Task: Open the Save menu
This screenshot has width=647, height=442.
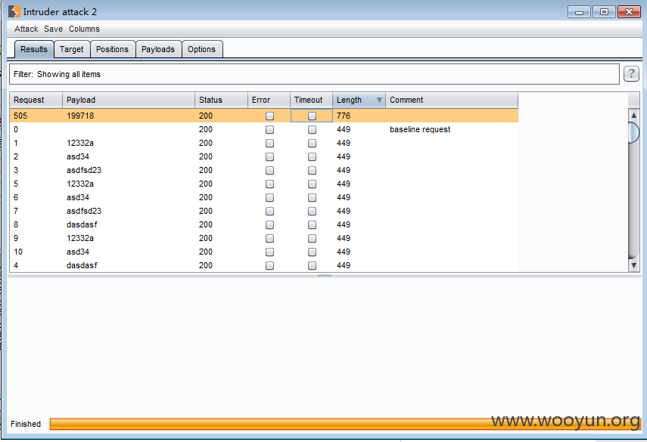Action: pyautogui.click(x=53, y=29)
